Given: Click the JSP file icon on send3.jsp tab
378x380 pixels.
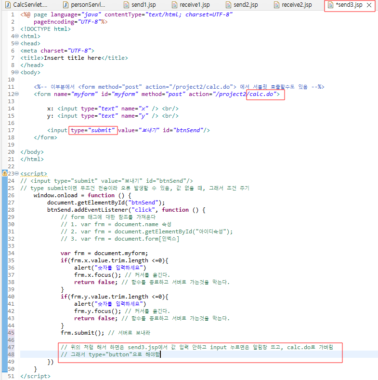Looking at the screenshot, I should [x=330, y=5].
